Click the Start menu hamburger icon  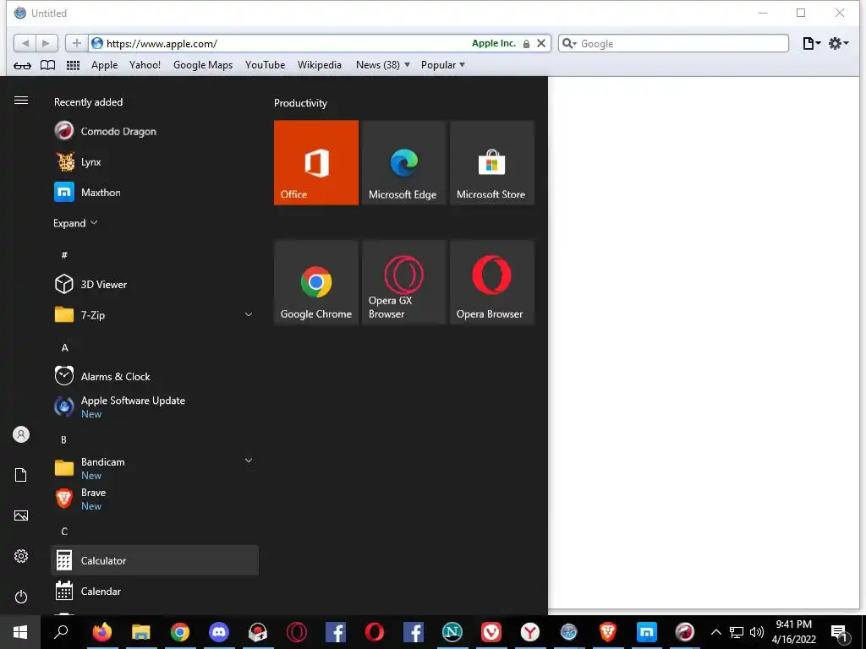point(21,100)
